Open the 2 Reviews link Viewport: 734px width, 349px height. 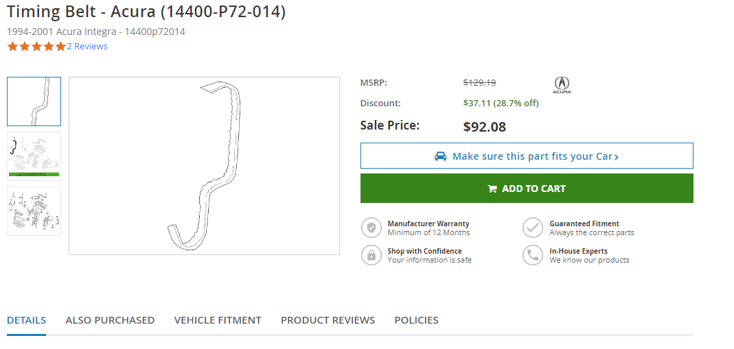87,47
